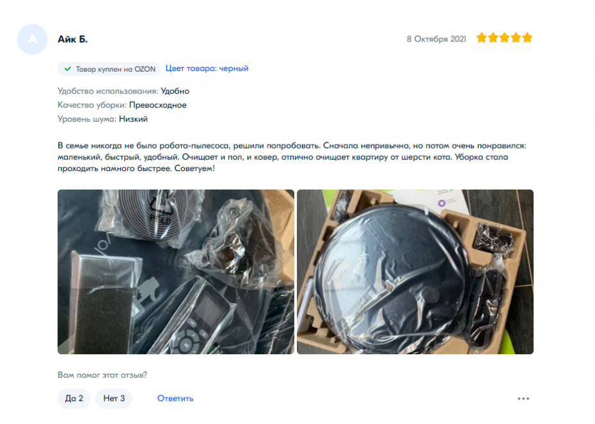Image resolution: width=595 pixels, height=424 pixels.
Task: Open the right photo of boxed robot vacuum
Action: tap(415, 272)
